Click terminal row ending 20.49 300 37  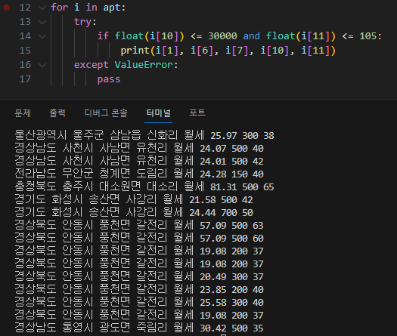(139, 276)
